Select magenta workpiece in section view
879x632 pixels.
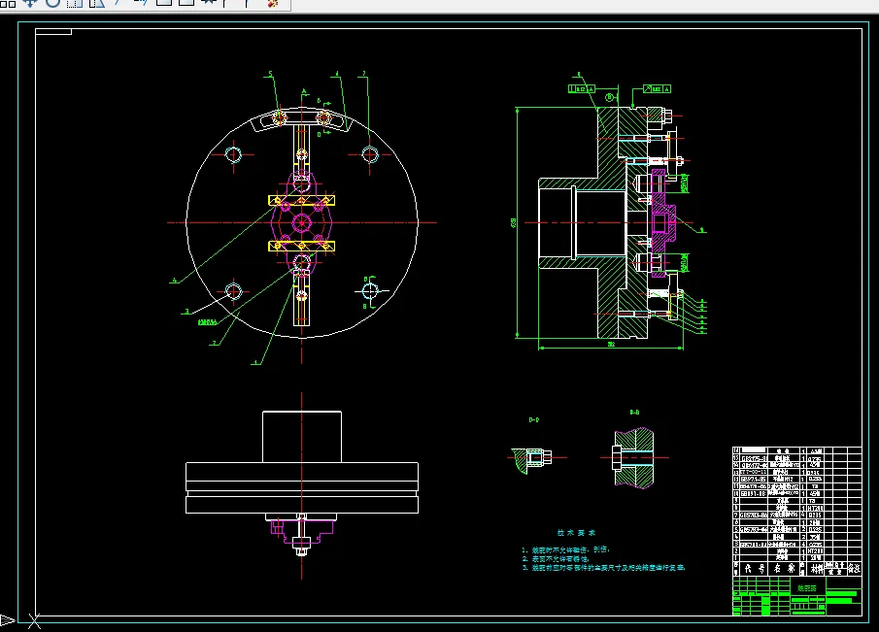tap(663, 223)
